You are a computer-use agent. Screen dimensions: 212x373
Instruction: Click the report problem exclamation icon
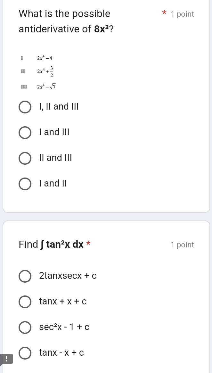click(x=6, y=359)
